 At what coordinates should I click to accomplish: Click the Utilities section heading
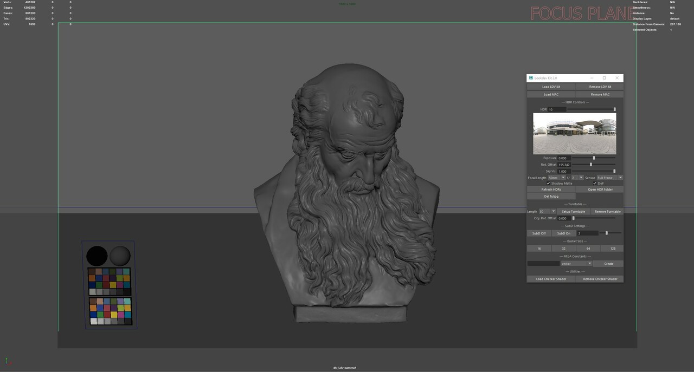575,271
